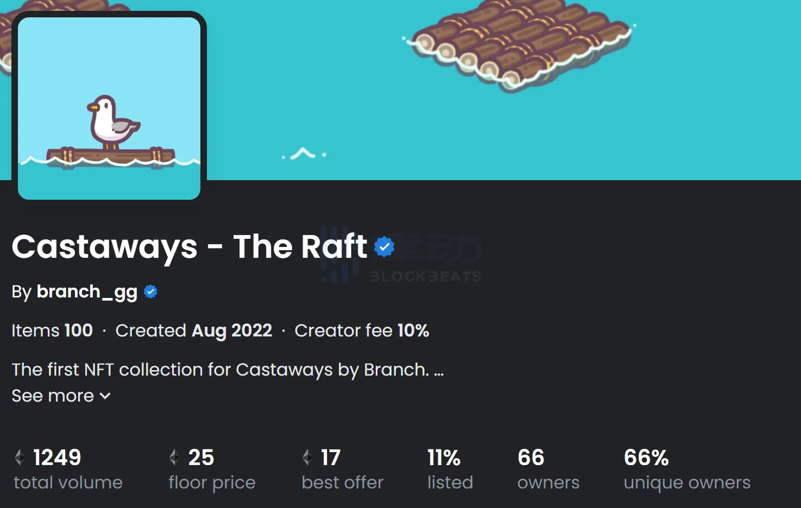Click the 11% listed stat

point(444,458)
